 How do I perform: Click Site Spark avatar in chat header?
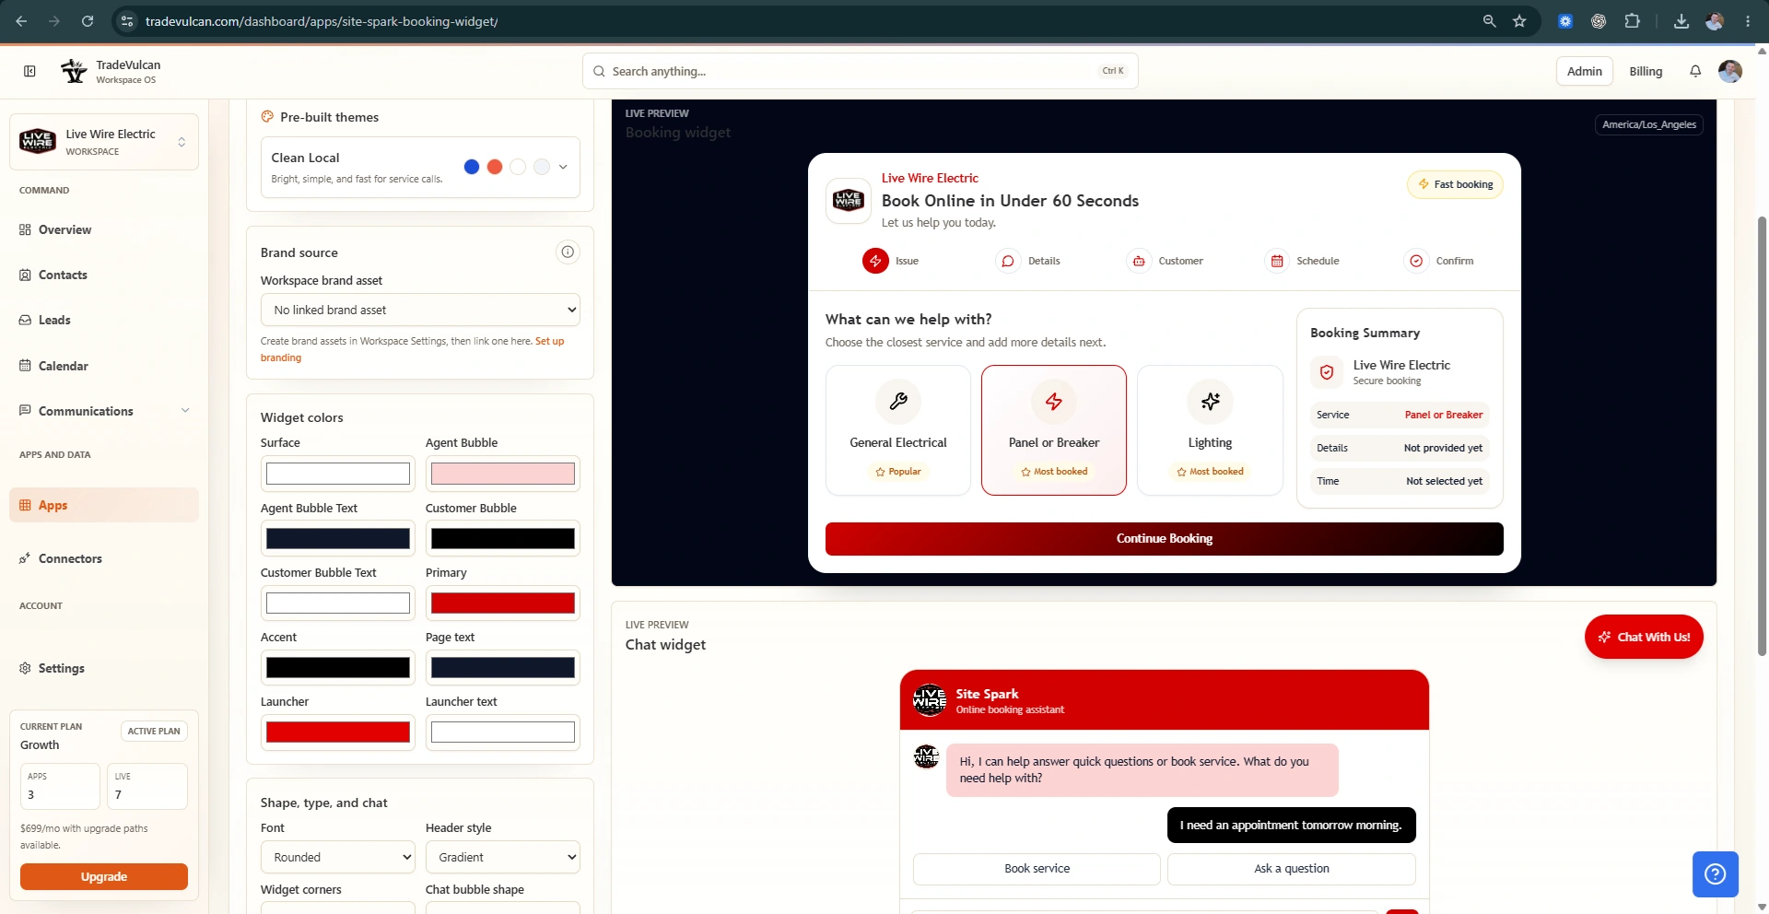point(930,700)
